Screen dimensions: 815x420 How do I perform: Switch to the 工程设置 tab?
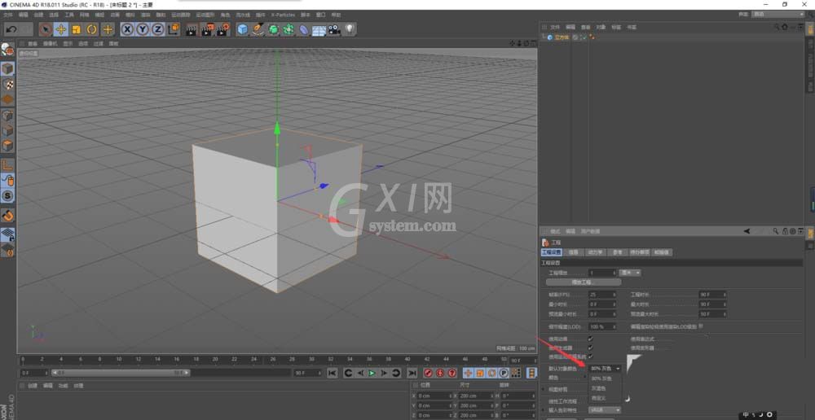tap(552, 252)
